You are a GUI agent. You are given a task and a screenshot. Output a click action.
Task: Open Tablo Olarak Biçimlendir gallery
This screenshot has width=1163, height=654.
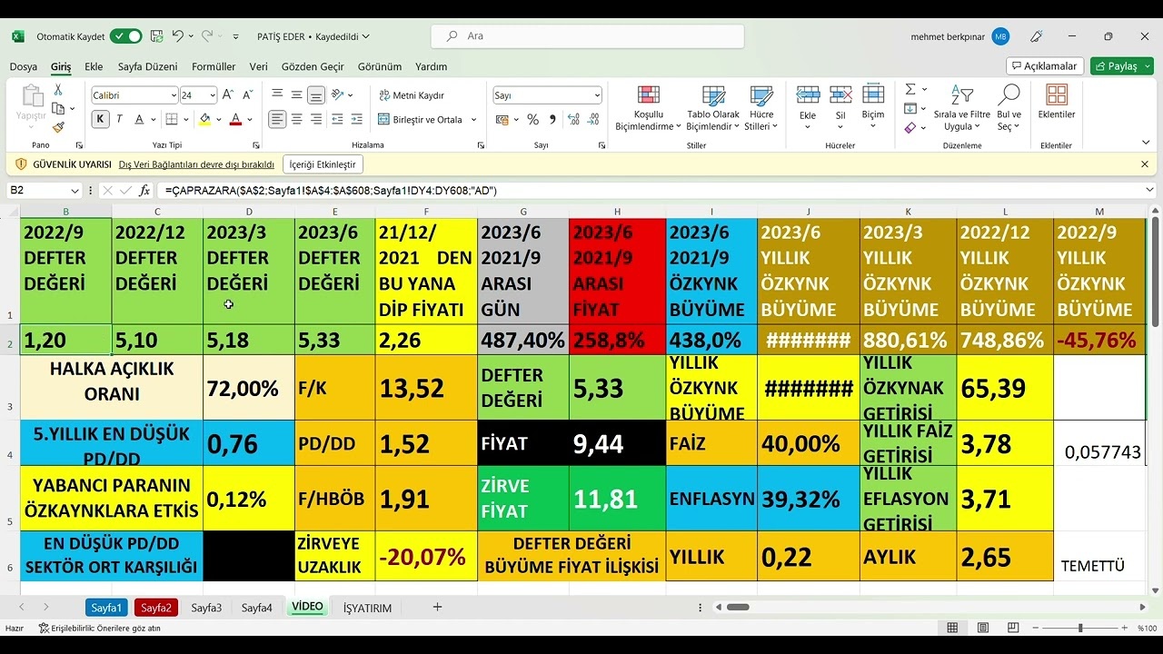pyautogui.click(x=712, y=109)
